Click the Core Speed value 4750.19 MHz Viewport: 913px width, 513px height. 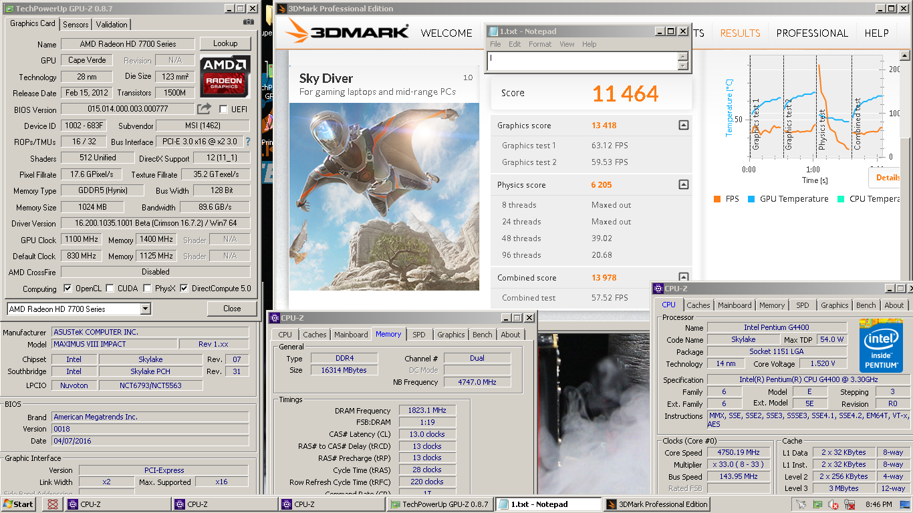pos(739,452)
